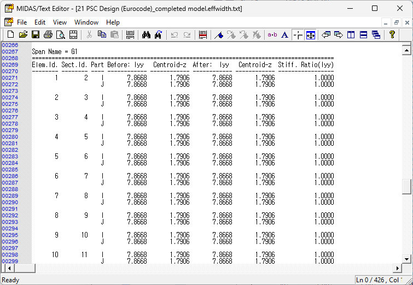Click the vertical scrollbar down arrow
The image size is (413, 285).
406,259
